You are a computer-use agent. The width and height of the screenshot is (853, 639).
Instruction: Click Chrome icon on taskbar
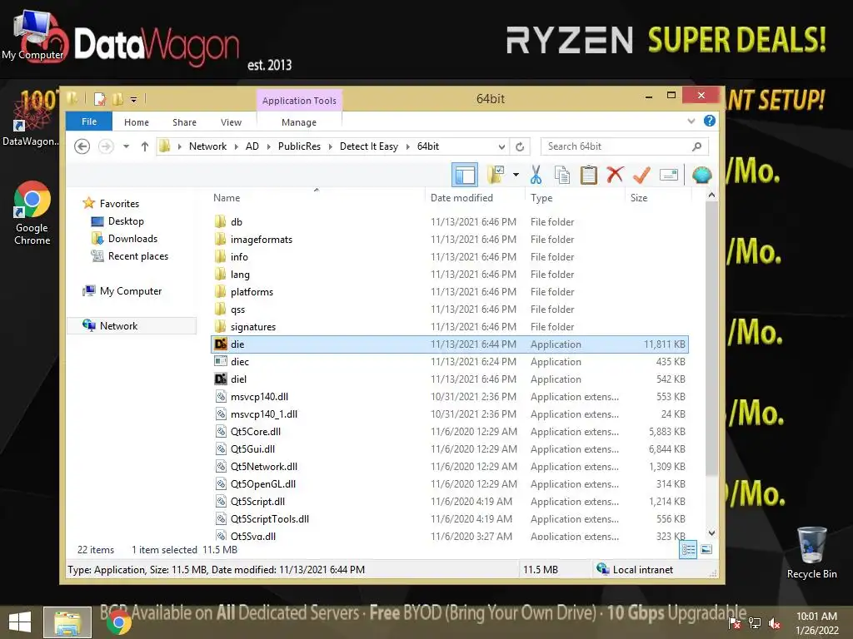click(x=118, y=622)
